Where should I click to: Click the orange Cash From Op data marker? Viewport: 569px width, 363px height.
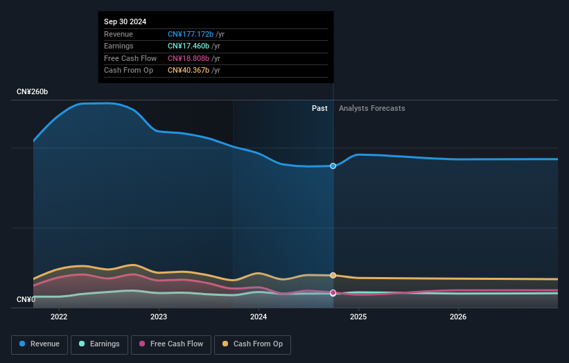333,276
